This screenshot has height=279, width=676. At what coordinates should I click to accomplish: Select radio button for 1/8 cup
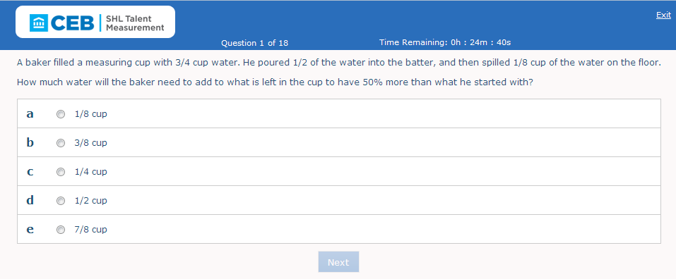point(61,114)
